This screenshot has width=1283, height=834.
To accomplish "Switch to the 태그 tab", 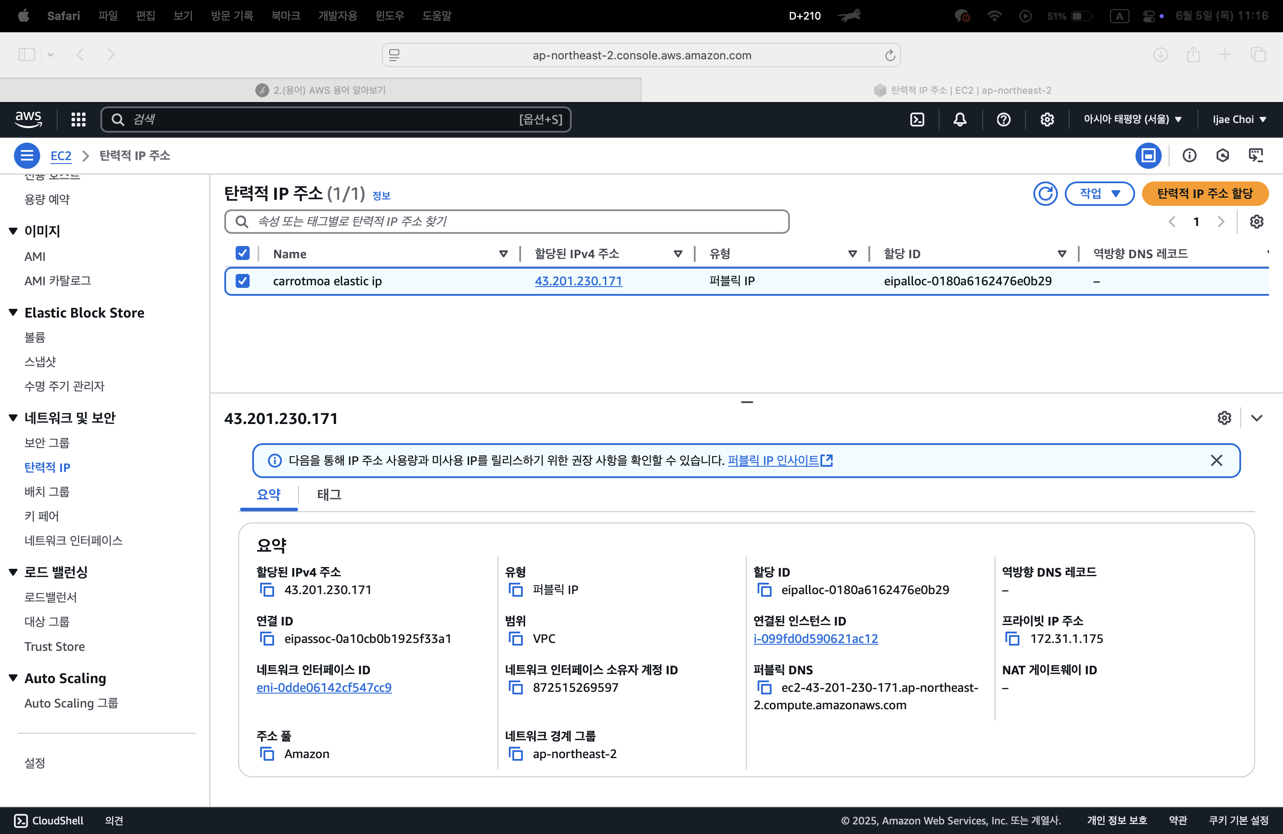I will coord(329,495).
